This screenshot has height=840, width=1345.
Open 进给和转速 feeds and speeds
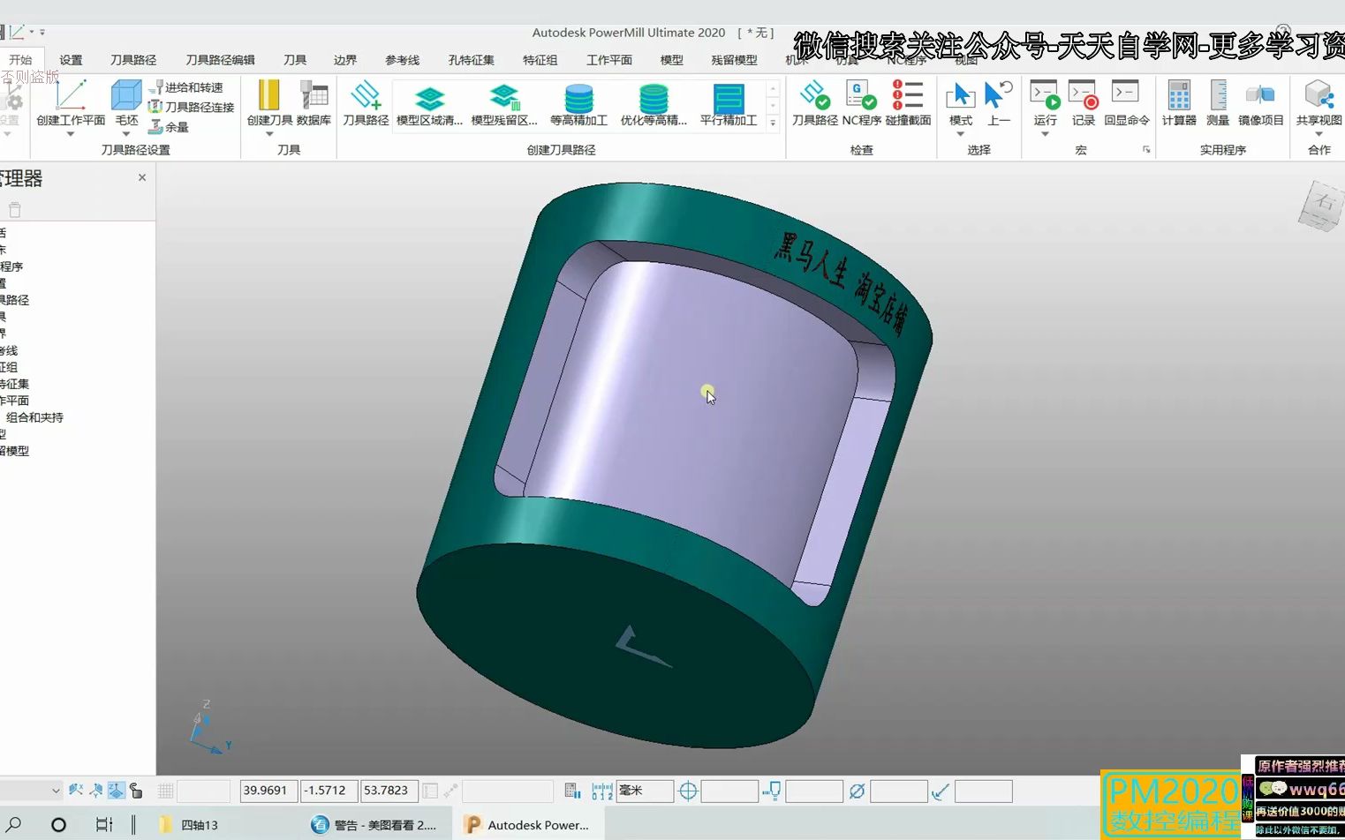click(x=186, y=87)
